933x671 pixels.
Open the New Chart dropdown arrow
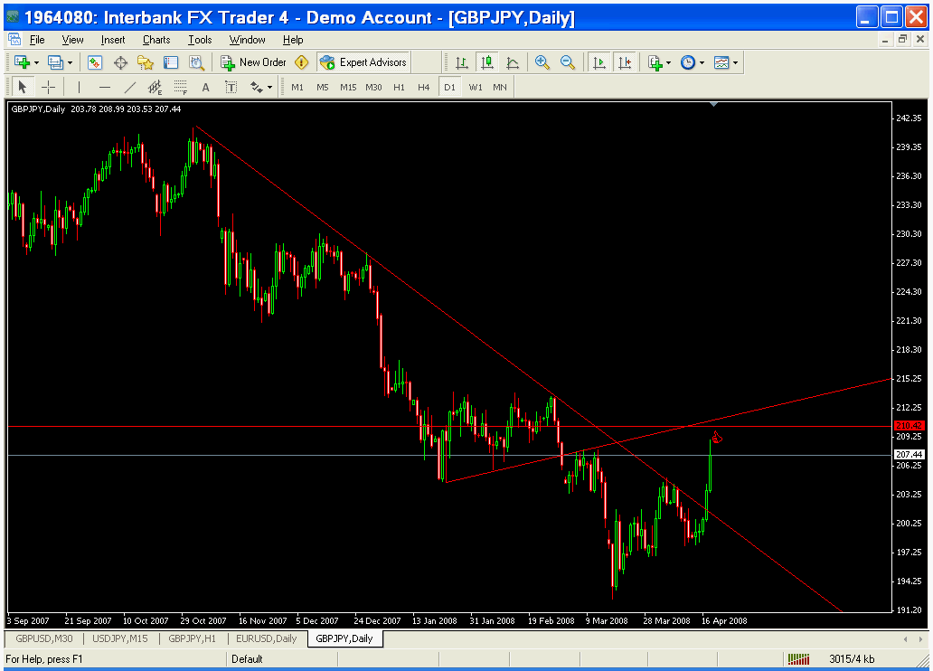pos(36,62)
